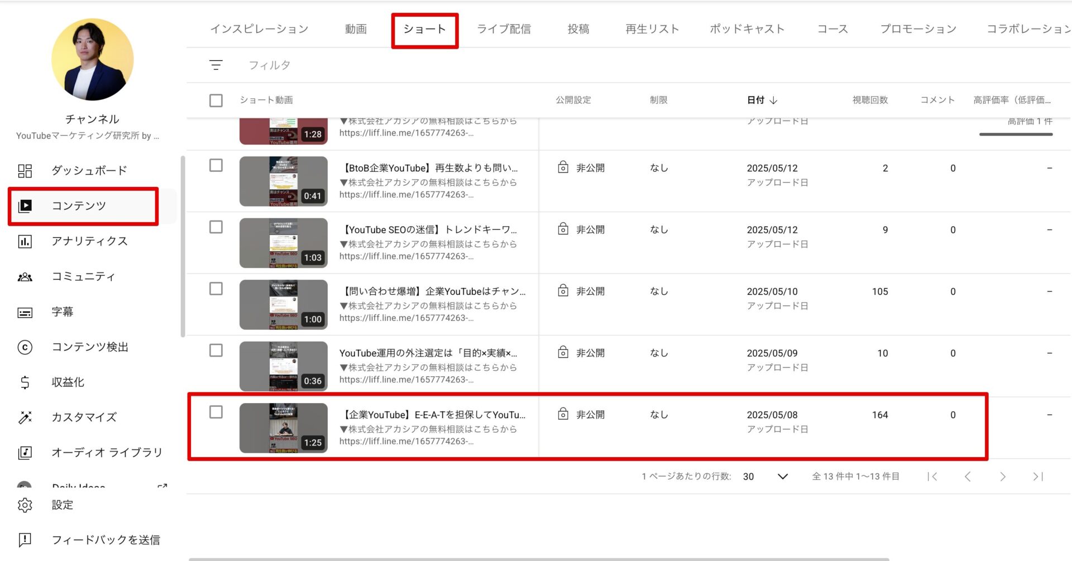1072x561 pixels.
Task: Open the Monetization dollar icon
Action: pyautogui.click(x=25, y=382)
